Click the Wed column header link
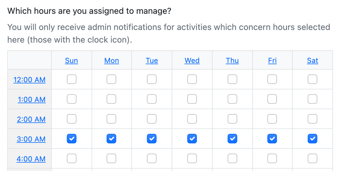Screen dimensions: 339x171 [192, 61]
